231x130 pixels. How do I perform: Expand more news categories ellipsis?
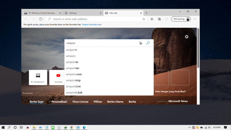click(x=141, y=102)
